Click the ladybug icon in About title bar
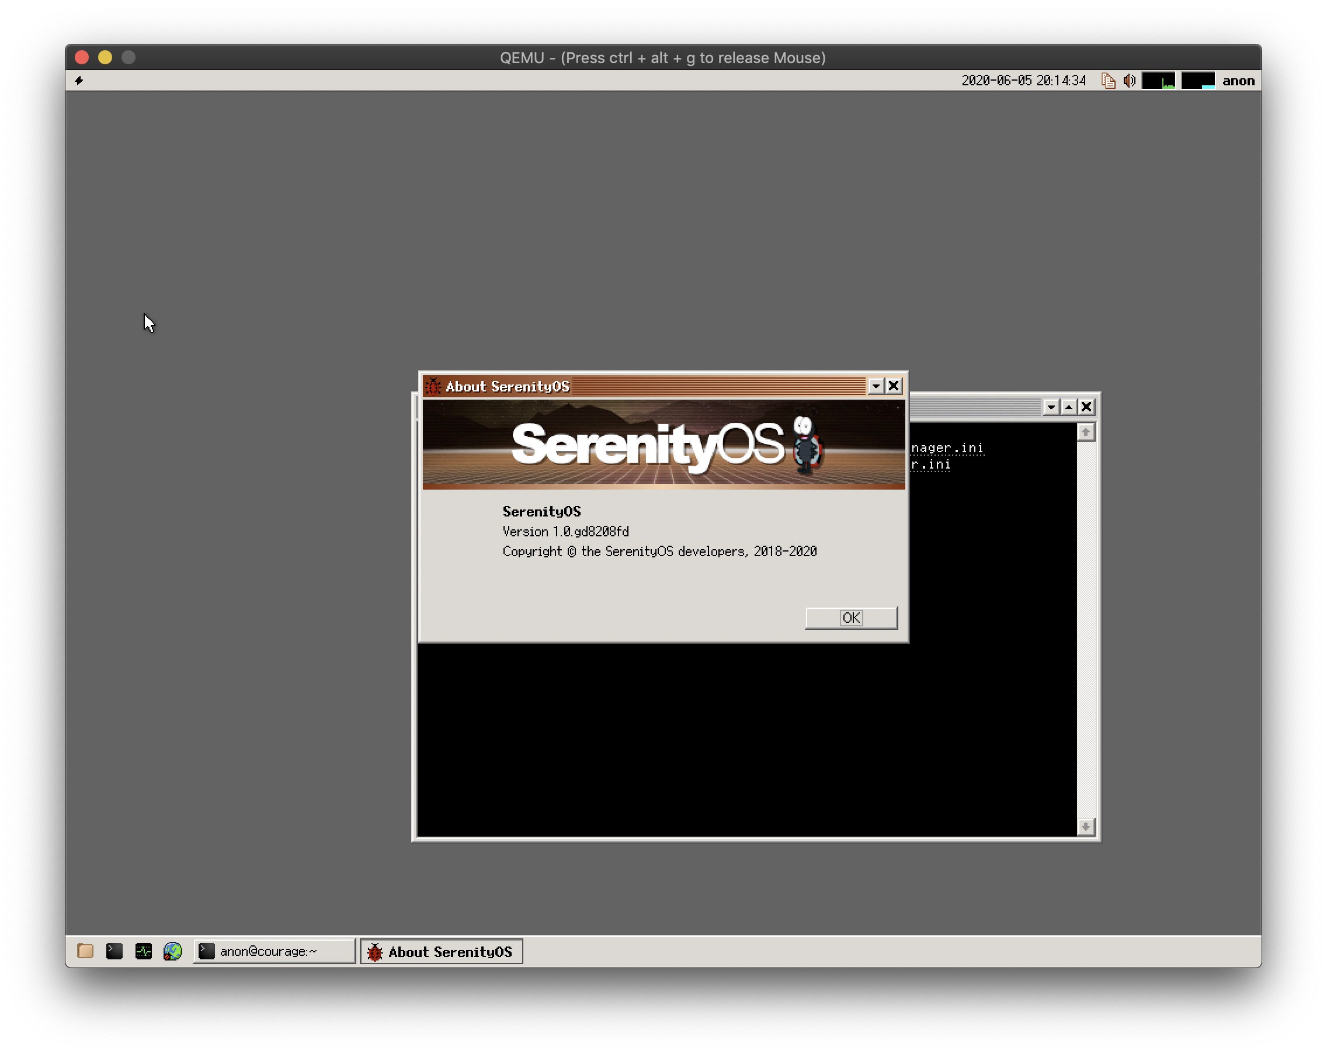 click(433, 386)
